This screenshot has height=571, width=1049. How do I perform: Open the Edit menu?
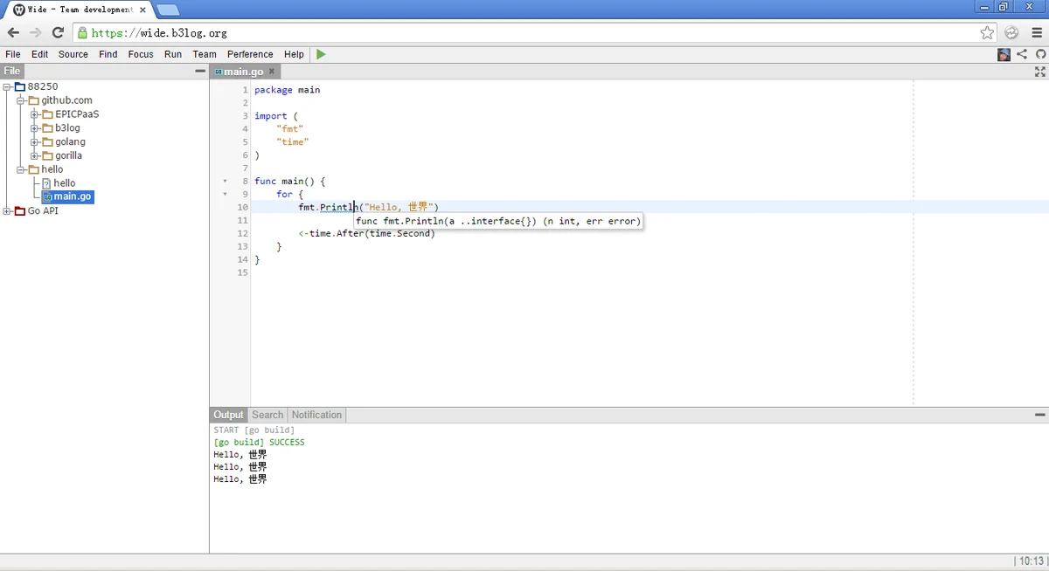(x=40, y=54)
